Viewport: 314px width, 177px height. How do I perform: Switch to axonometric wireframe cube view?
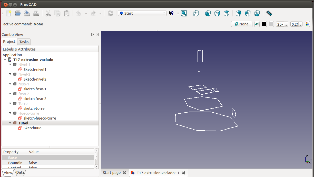(x=196, y=13)
